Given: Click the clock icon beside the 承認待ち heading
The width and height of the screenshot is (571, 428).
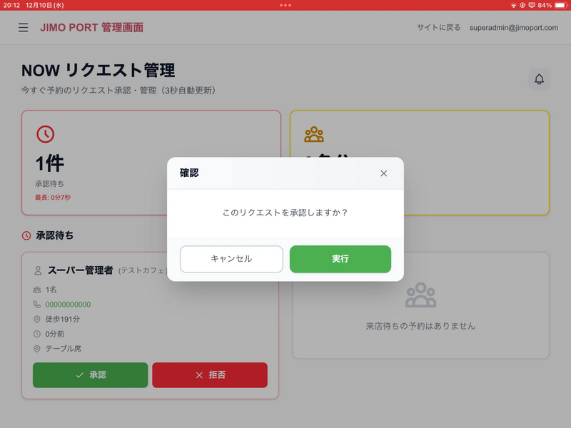Looking at the screenshot, I should [x=26, y=235].
